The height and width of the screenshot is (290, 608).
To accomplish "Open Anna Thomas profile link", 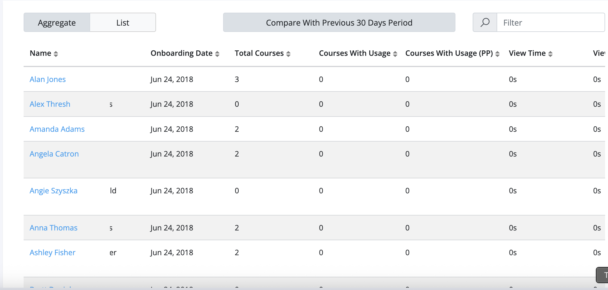I will click(54, 228).
